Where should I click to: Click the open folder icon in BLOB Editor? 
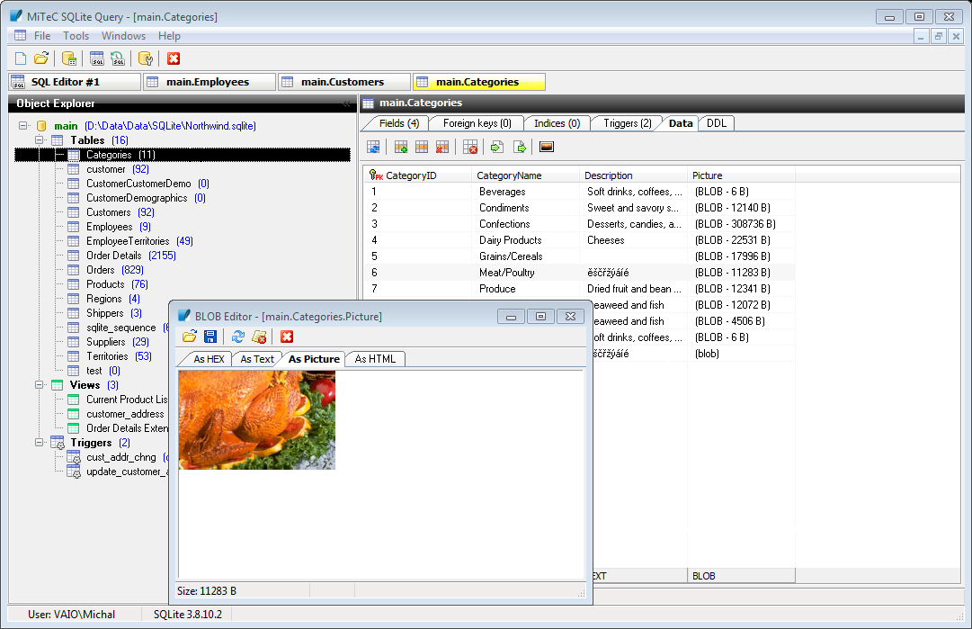click(x=190, y=337)
